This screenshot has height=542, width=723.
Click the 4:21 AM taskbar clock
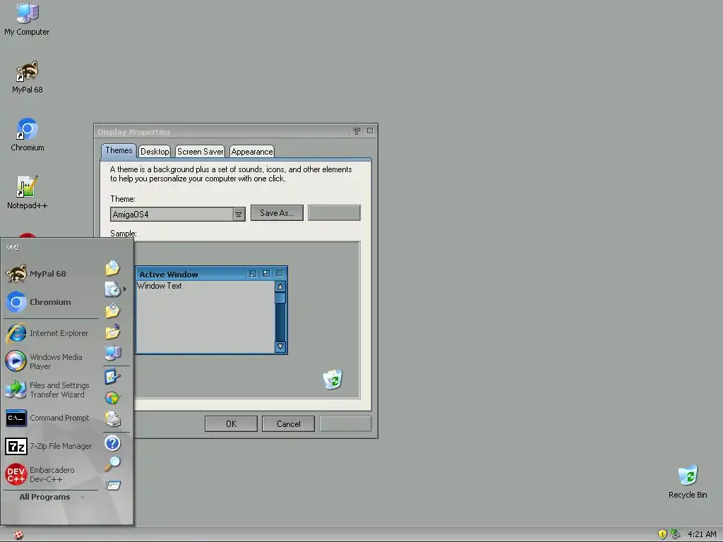point(702,534)
